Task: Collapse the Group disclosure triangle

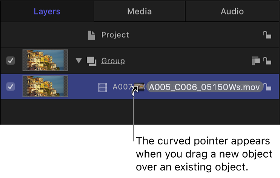Action: (78, 60)
